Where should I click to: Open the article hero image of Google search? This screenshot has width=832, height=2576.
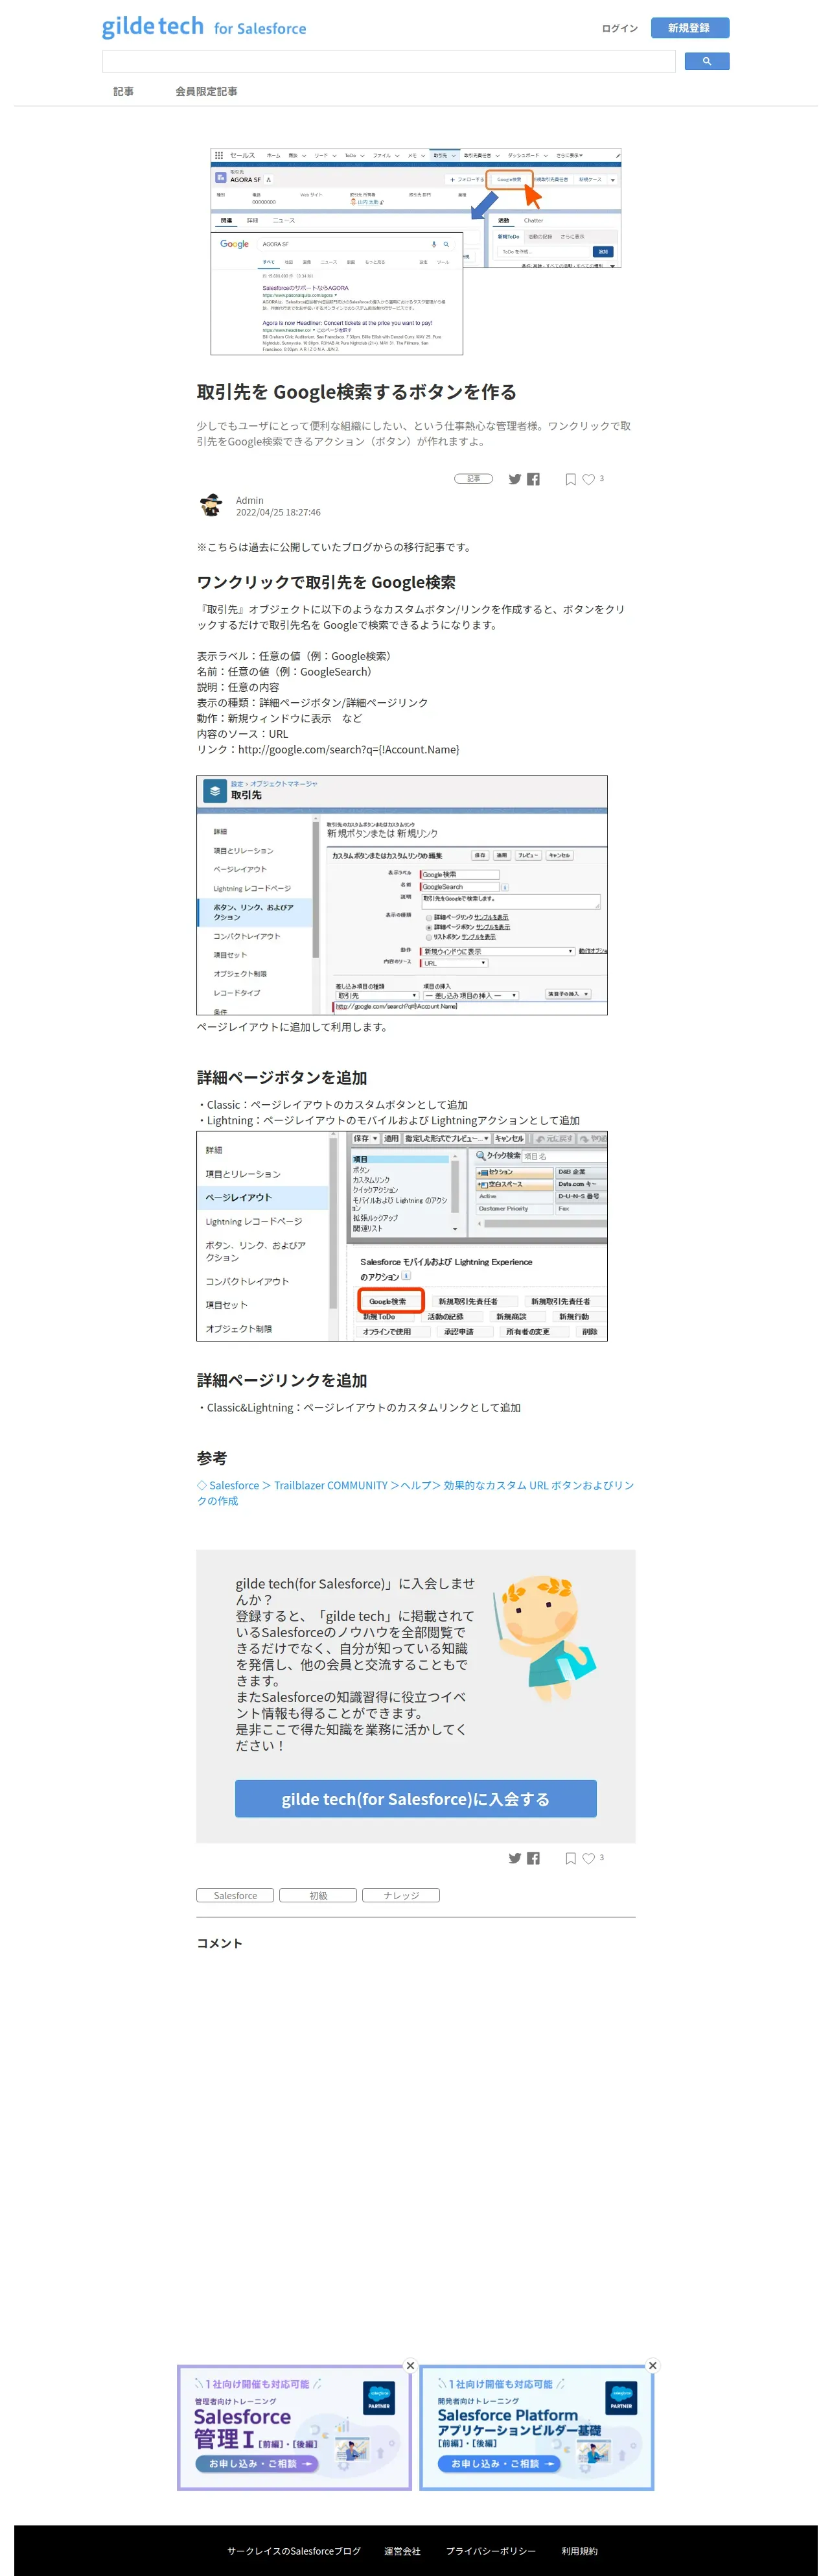[x=415, y=251]
